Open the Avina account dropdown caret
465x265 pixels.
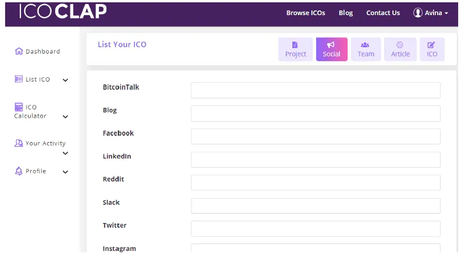(446, 13)
